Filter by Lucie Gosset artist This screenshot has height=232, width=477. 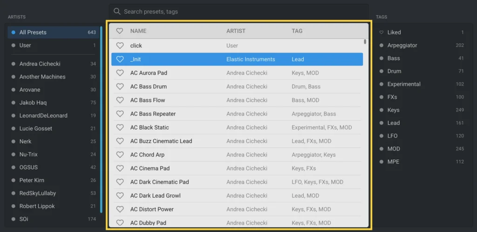click(x=53, y=129)
